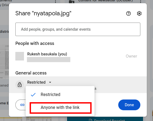Viewport: 153px width, 121px height.
Task: Focus the Add people, groups, and calendar events field
Action: [78, 29]
